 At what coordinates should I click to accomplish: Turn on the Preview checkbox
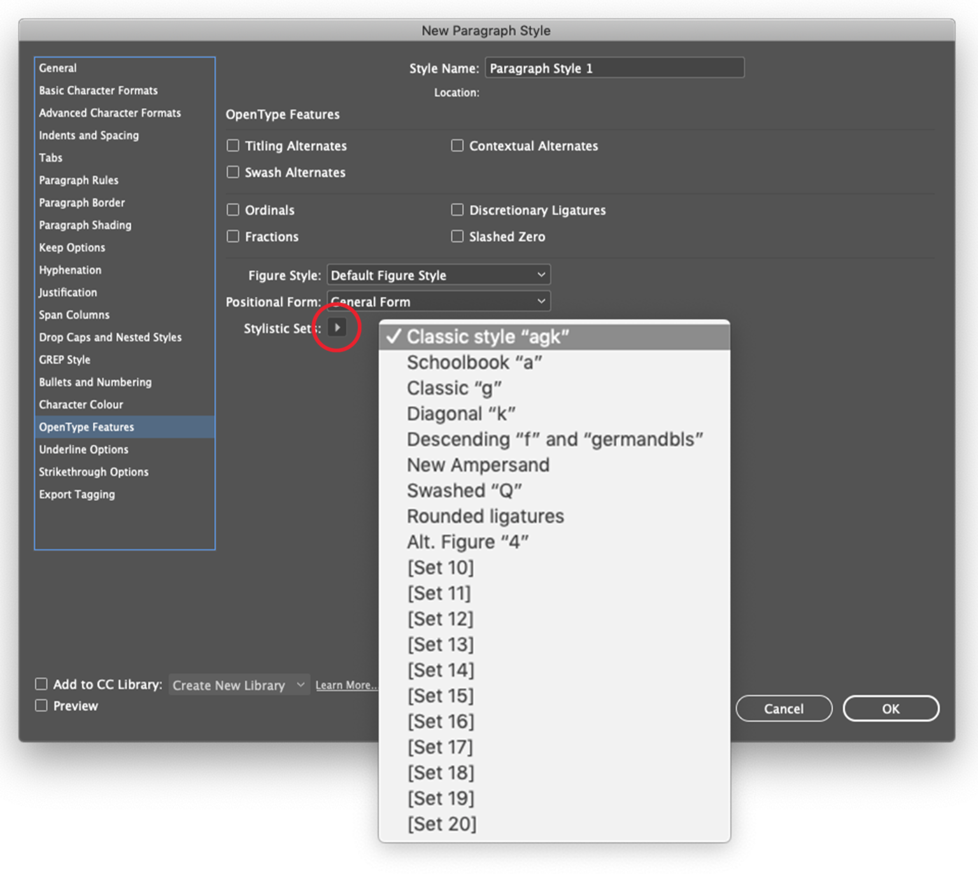click(x=41, y=705)
